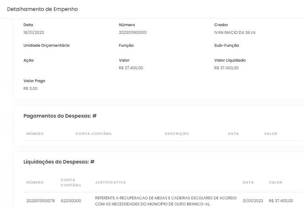Click the Detalhamento de Empenho title

(42, 9)
